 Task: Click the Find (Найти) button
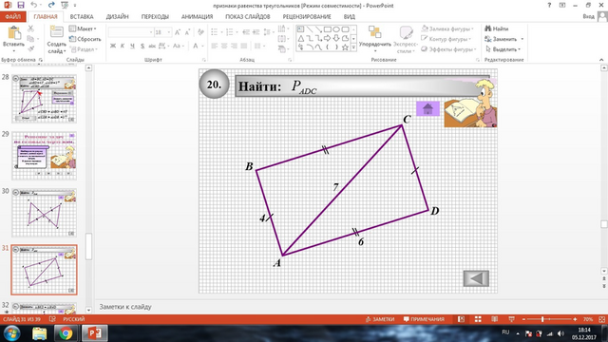(497, 28)
